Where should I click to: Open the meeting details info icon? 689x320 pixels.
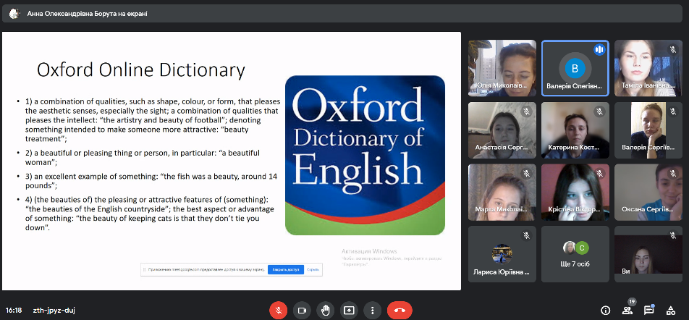(x=606, y=310)
